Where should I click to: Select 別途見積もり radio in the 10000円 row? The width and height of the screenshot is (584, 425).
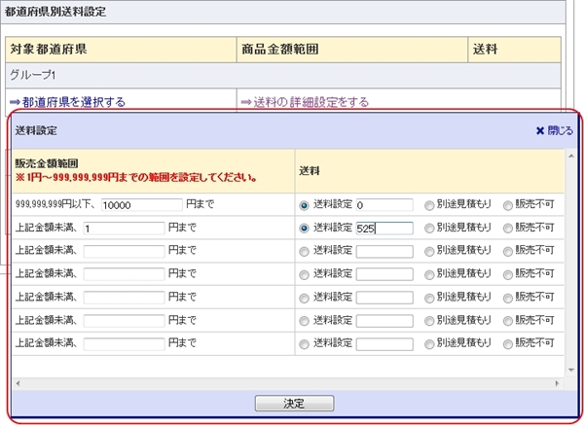click(x=429, y=205)
